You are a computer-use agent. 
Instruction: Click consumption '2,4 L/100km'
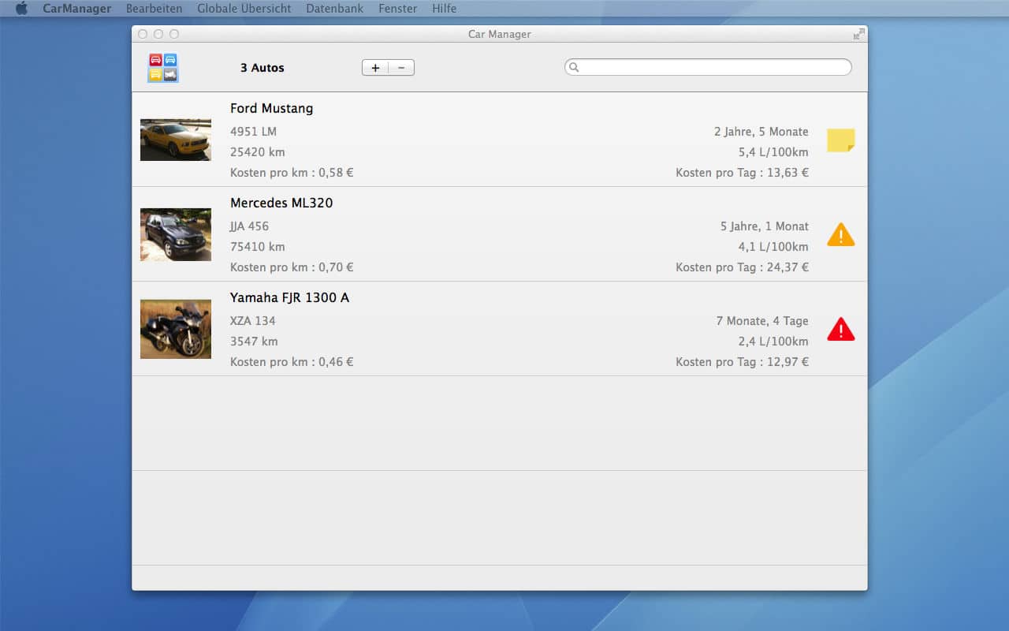[x=773, y=342]
